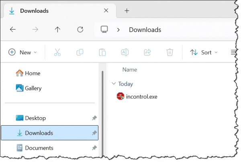The image size is (241, 162).
Task: Click the Delete trash can icon
Action: coord(170,52)
